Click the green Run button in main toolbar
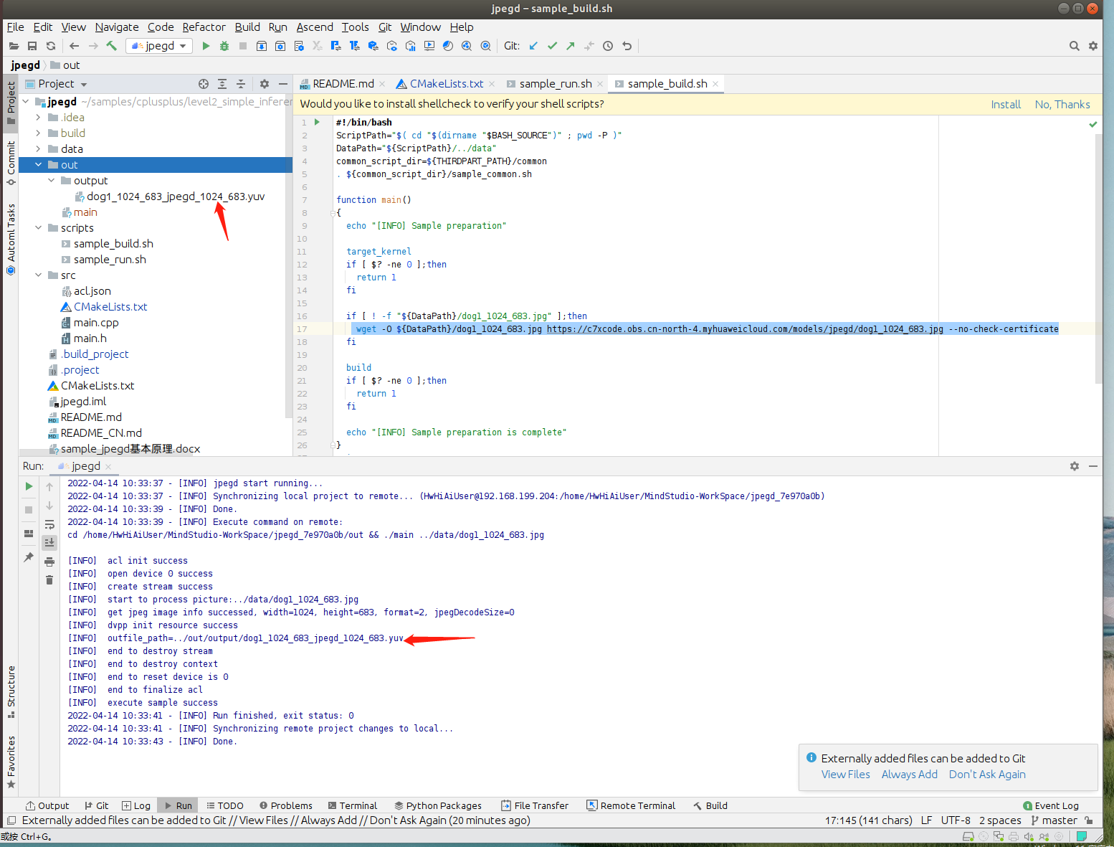This screenshot has height=847, width=1114. (x=206, y=46)
